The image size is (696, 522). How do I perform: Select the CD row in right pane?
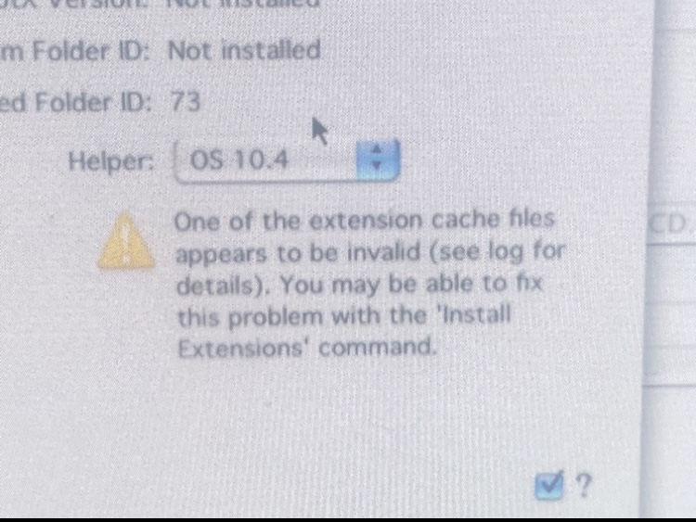[670, 224]
